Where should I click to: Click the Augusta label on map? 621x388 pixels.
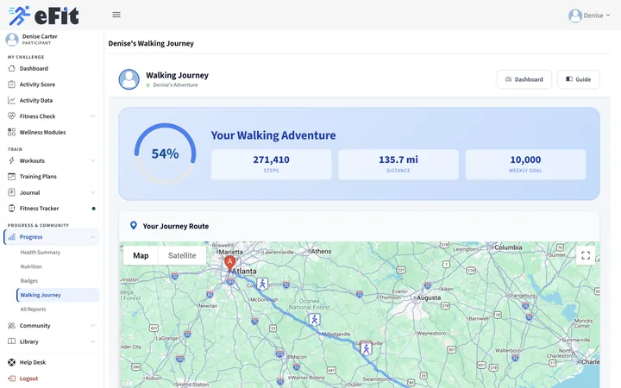(x=429, y=297)
